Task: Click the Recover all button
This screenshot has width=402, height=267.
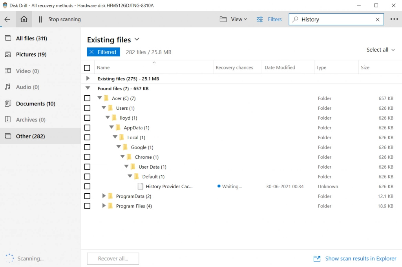Action: click(113, 258)
